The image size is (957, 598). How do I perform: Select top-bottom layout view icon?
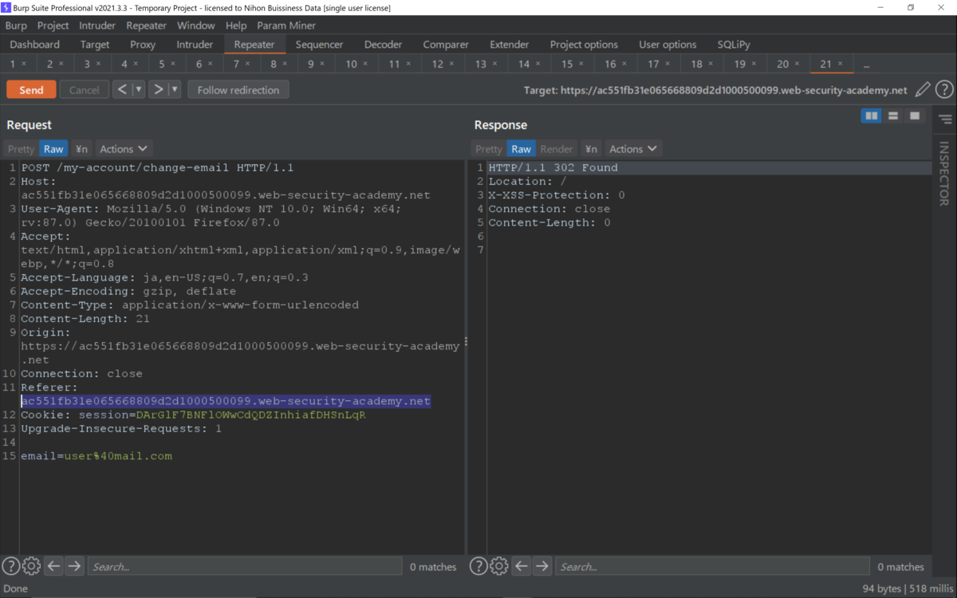(x=893, y=116)
